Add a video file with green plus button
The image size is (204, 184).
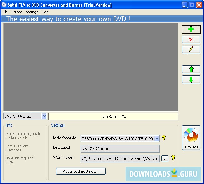191,29
